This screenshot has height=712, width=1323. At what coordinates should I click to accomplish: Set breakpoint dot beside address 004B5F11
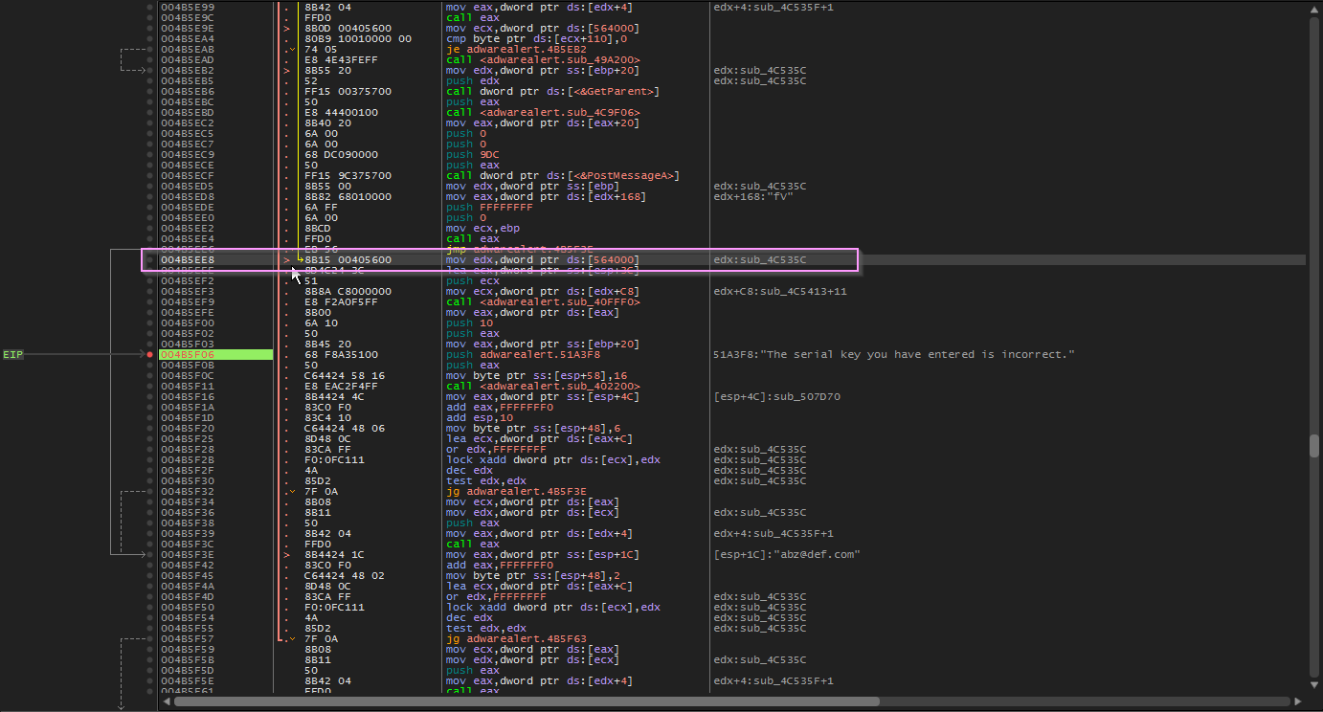tap(150, 386)
